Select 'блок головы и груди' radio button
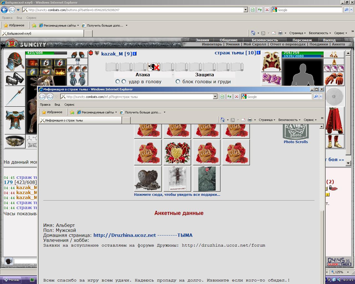Image resolution: width=355 pixels, height=284 pixels. [x=178, y=82]
